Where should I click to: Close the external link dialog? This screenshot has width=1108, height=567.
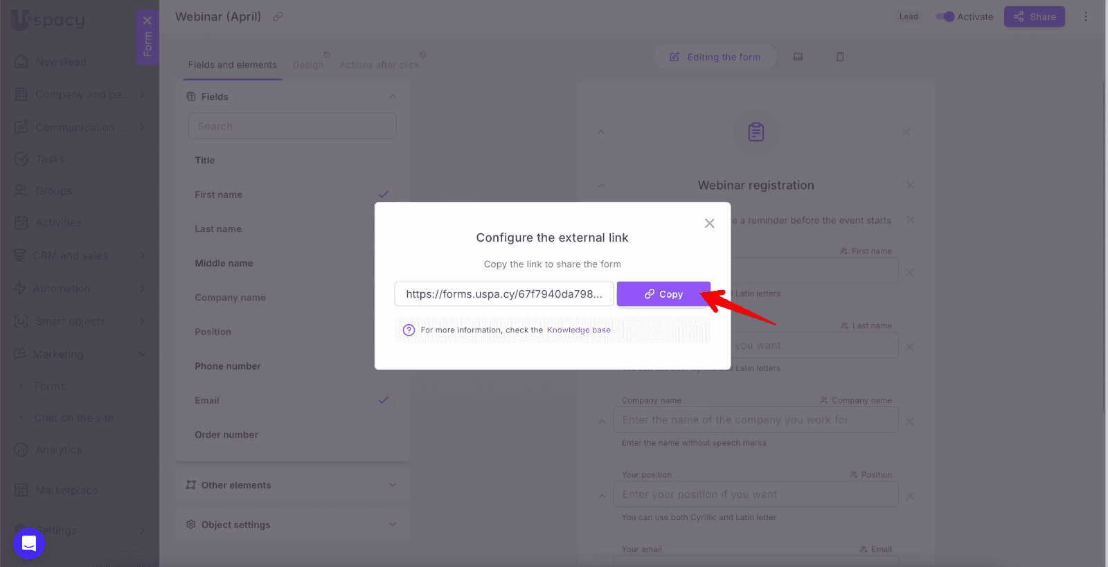pyautogui.click(x=709, y=224)
